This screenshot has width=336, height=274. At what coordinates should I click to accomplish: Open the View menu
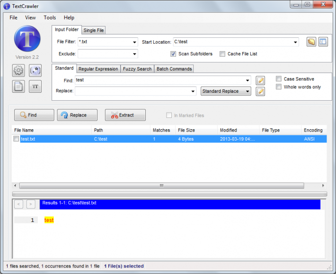tap(30, 18)
